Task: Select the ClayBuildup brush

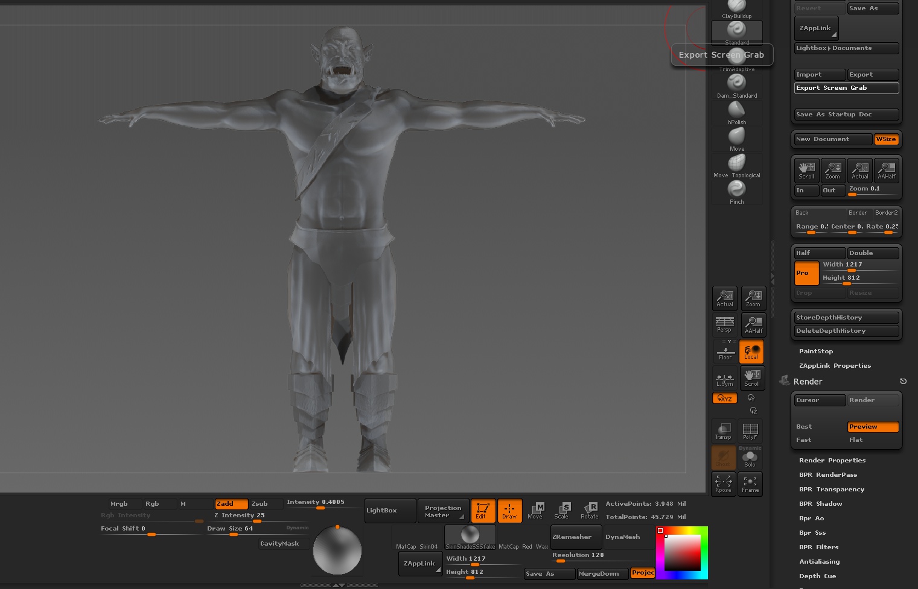Action: click(x=736, y=9)
